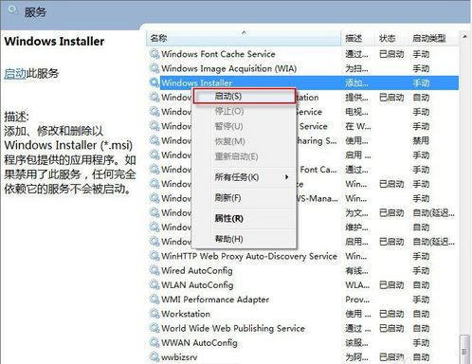The width and height of the screenshot is (472, 364).
Task: Click 已启动 status in Workstation row
Action: point(391,314)
